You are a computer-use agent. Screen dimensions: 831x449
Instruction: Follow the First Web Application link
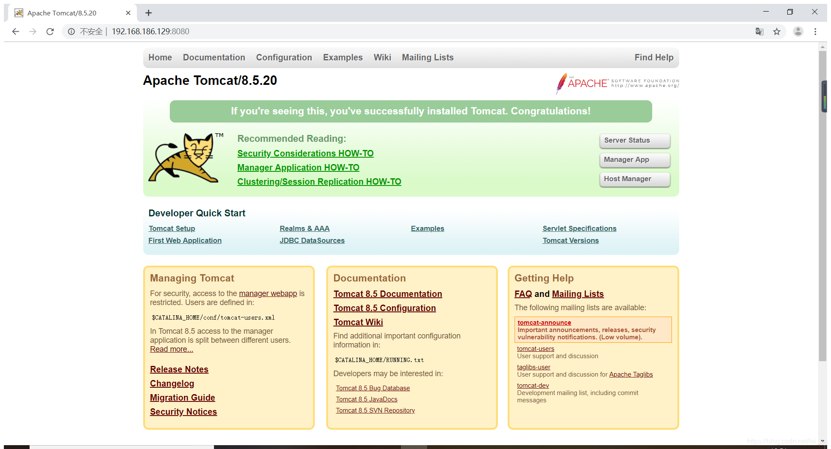coord(185,240)
